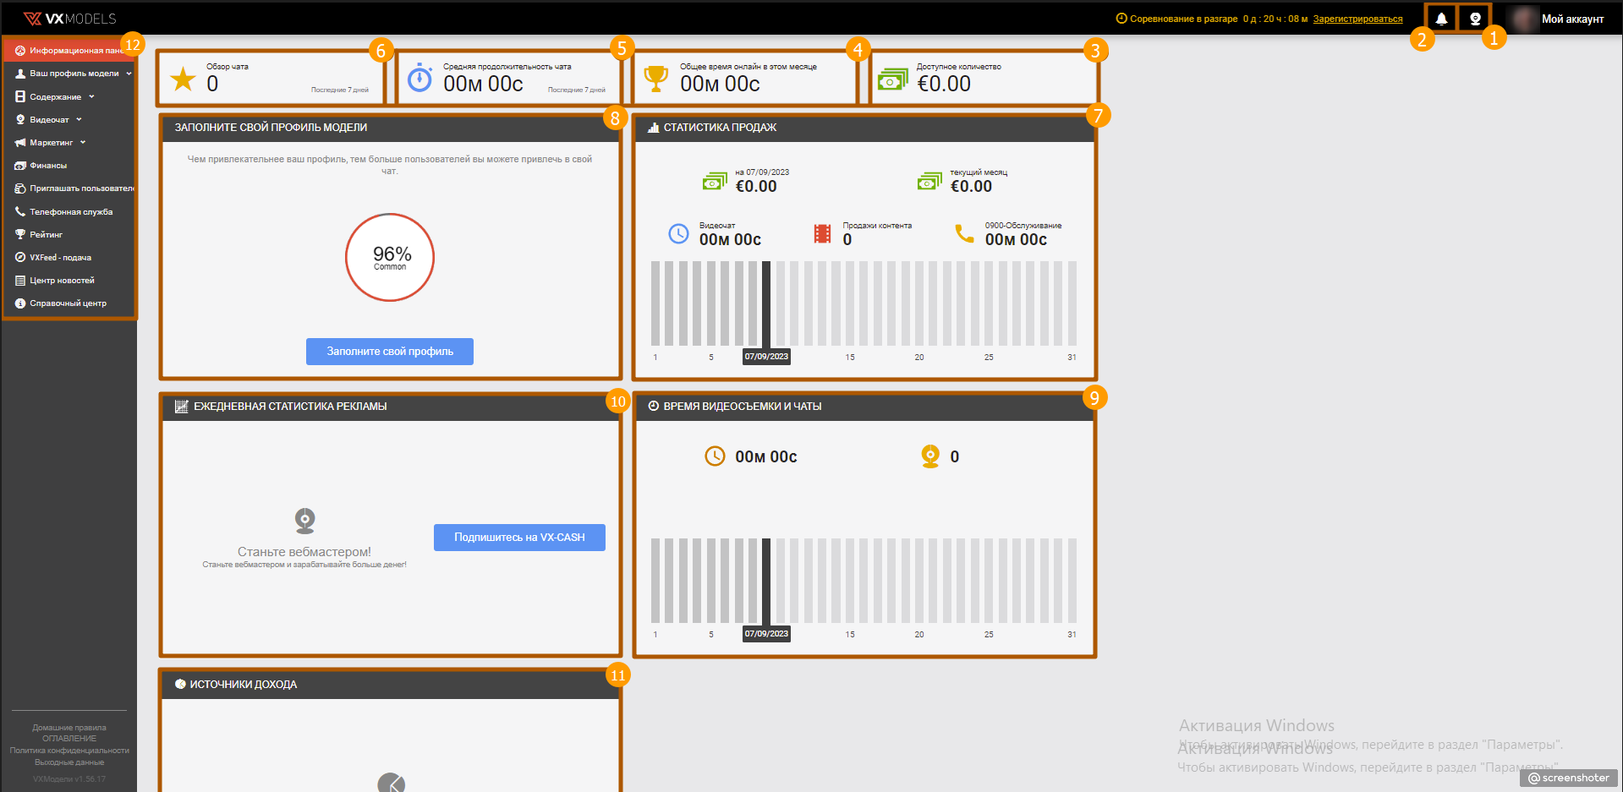Open the Финансы menu item
Viewport: 1623px width, 792px height.
pos(48,166)
